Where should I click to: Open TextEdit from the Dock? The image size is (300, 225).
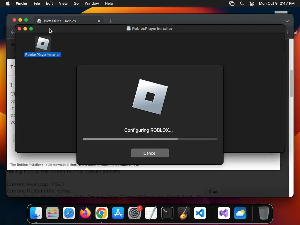[x=151, y=213]
